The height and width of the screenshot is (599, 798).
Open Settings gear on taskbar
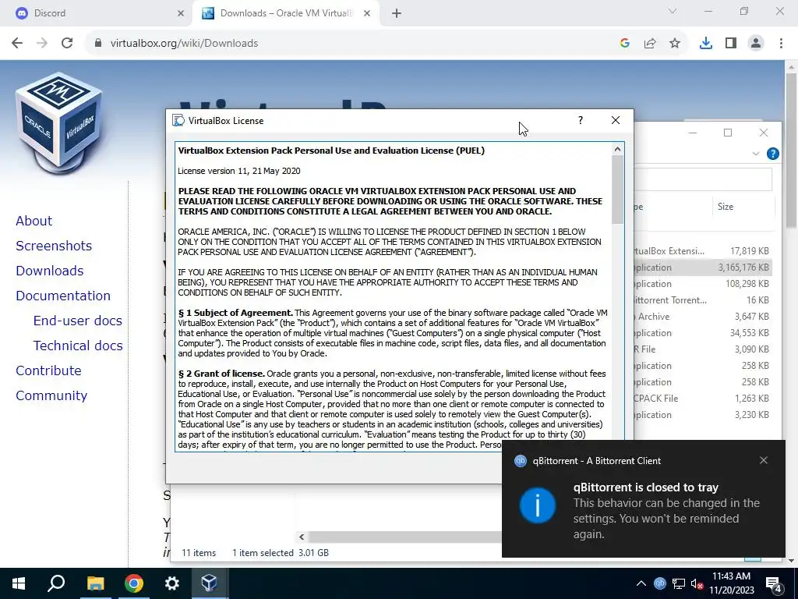pyautogui.click(x=172, y=583)
